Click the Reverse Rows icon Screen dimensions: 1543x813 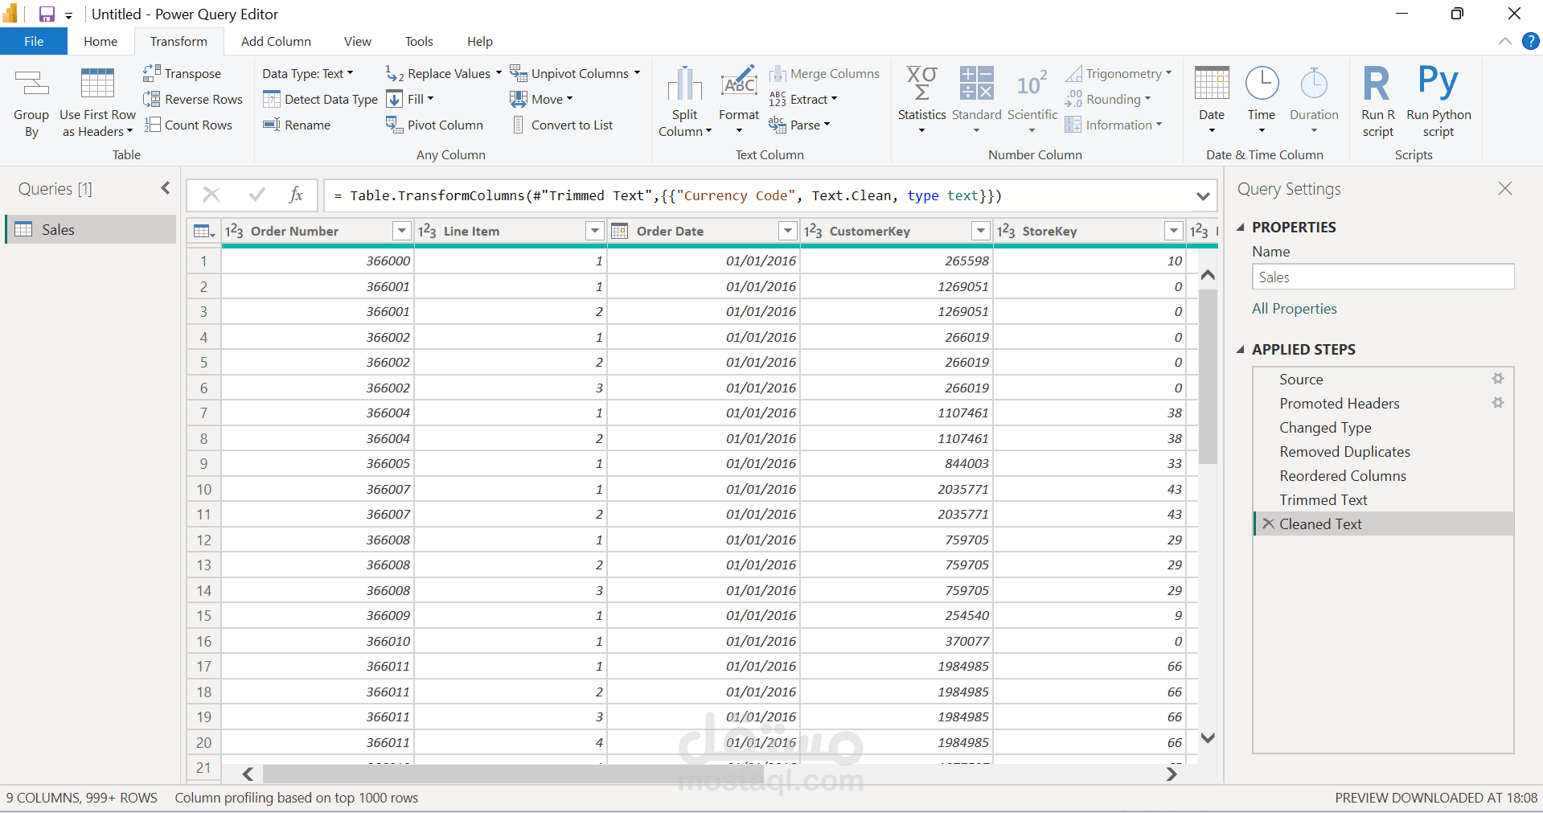point(151,99)
